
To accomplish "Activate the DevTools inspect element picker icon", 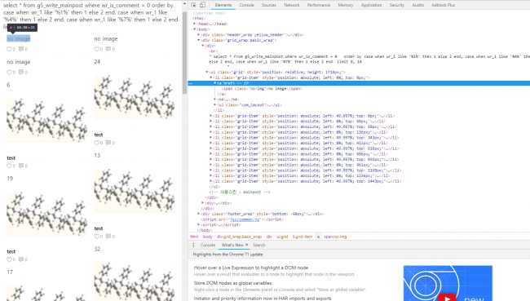I will (193, 5).
